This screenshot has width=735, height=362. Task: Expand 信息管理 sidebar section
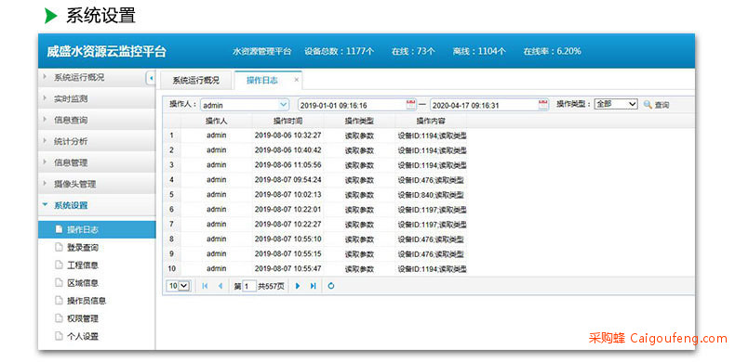point(97,162)
